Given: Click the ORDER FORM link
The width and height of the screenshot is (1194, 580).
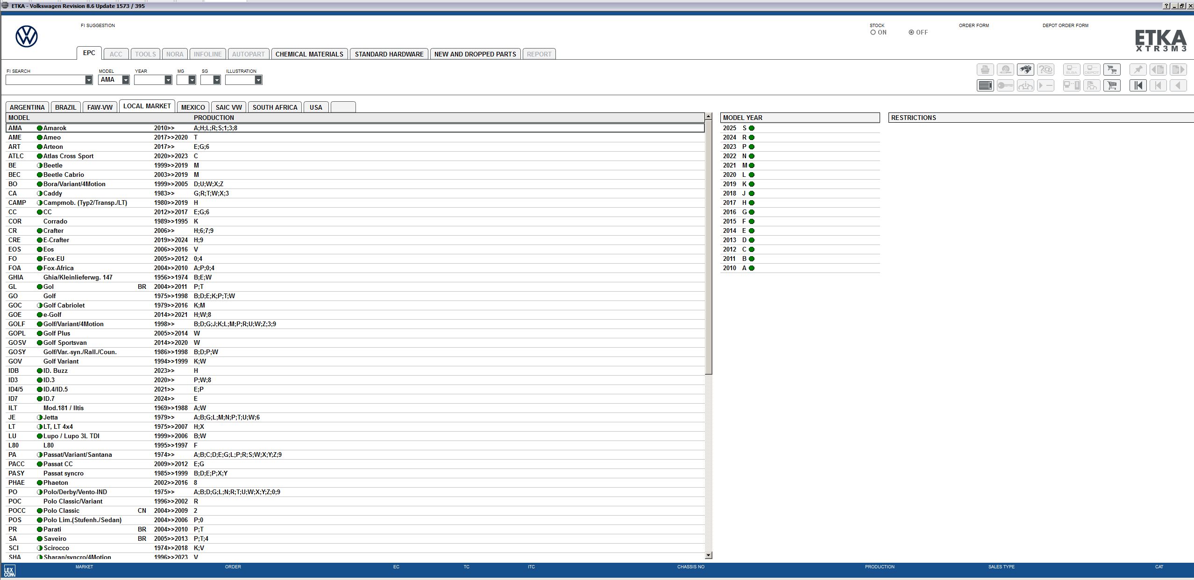Looking at the screenshot, I should [974, 26].
